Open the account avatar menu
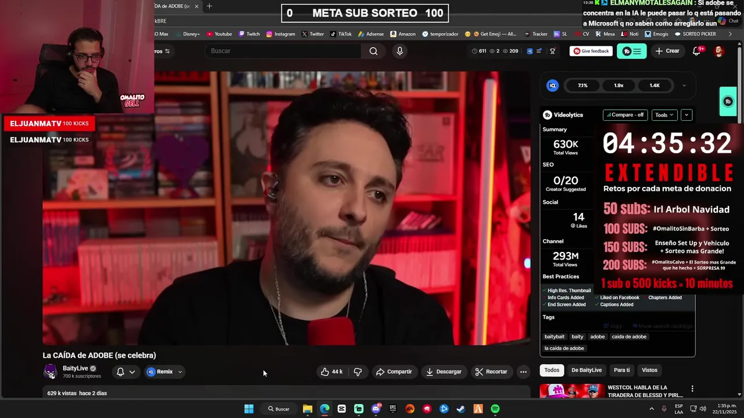Image resolution: width=744 pixels, height=418 pixels. coord(719,51)
